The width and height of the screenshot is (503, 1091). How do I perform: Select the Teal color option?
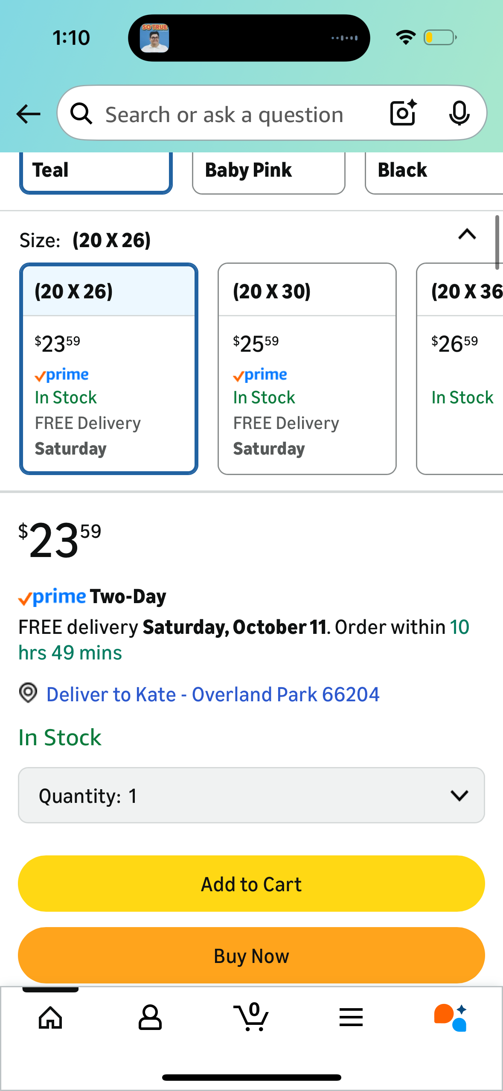pos(96,171)
